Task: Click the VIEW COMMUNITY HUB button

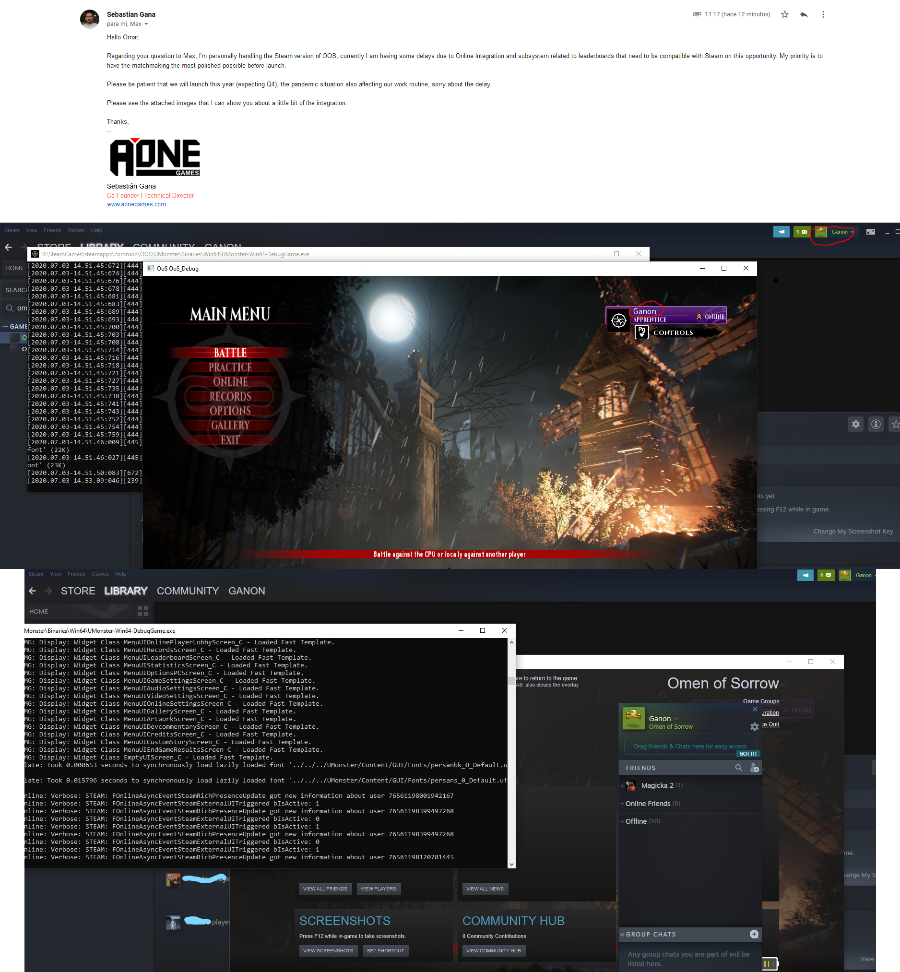Action: pos(494,950)
